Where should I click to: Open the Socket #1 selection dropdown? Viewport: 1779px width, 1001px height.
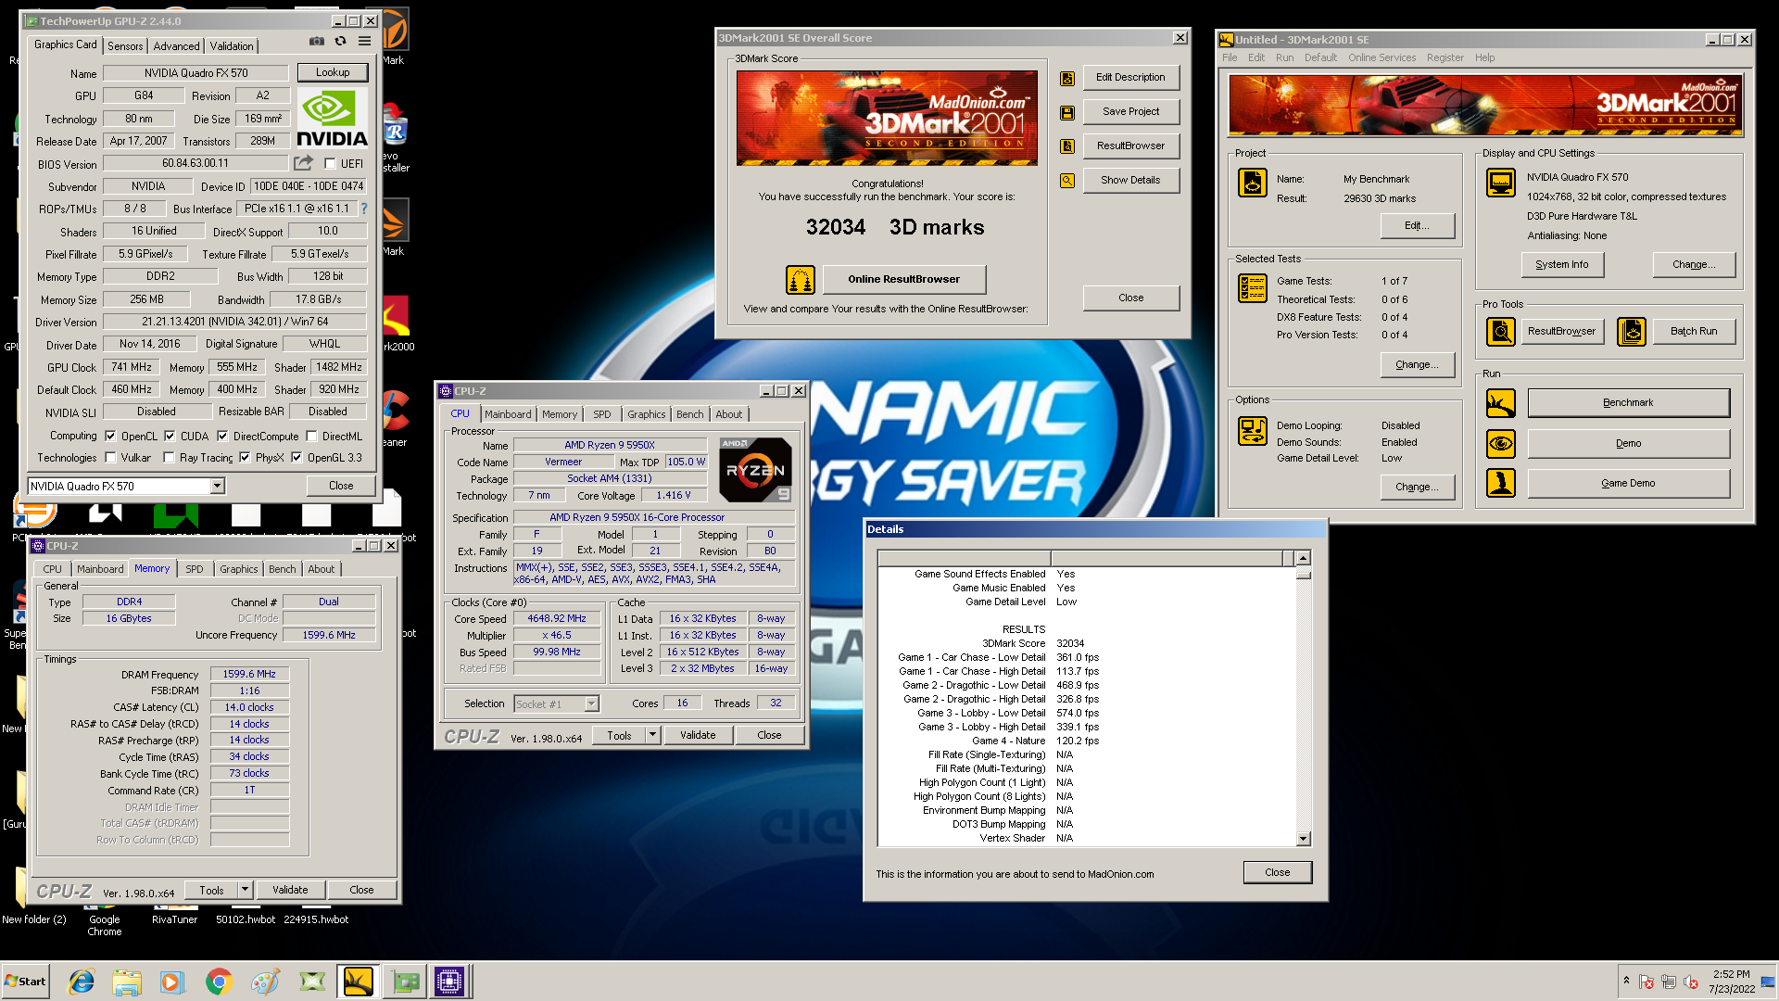(x=591, y=704)
